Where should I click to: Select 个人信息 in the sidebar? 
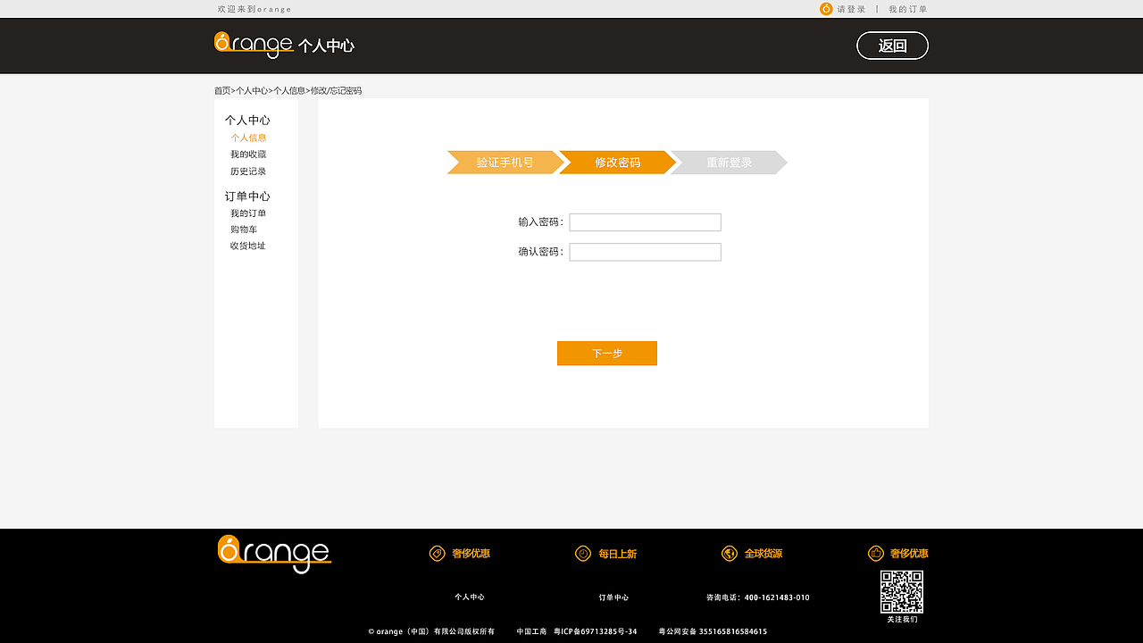click(248, 138)
